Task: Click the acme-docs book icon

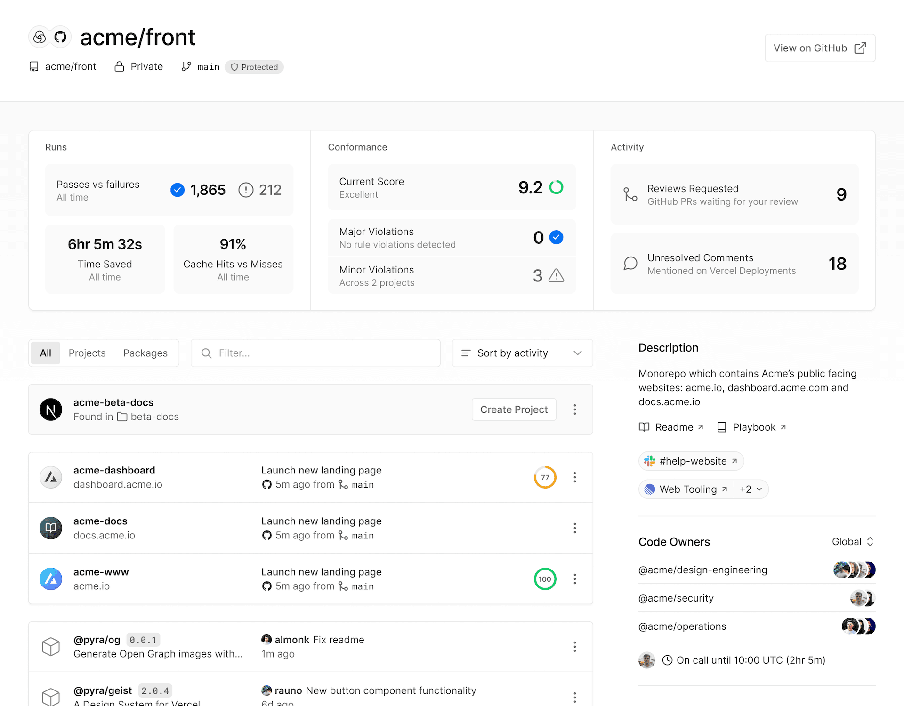Action: click(51, 528)
